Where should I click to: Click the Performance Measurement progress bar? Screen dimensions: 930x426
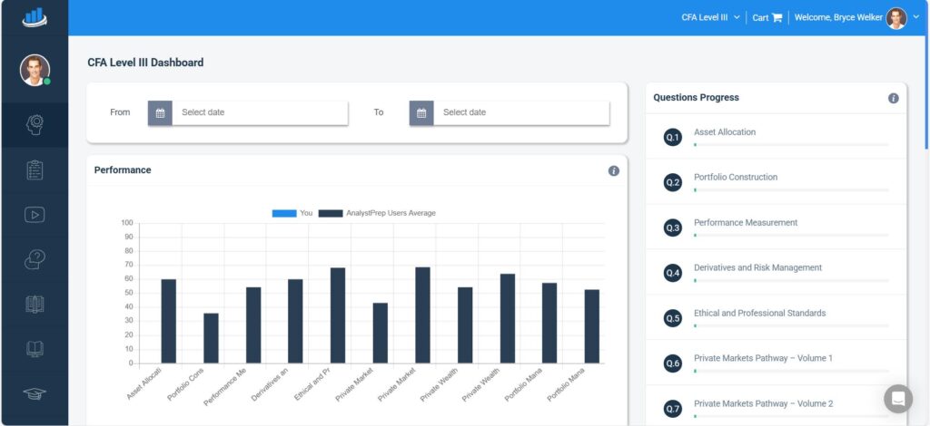[x=791, y=235]
